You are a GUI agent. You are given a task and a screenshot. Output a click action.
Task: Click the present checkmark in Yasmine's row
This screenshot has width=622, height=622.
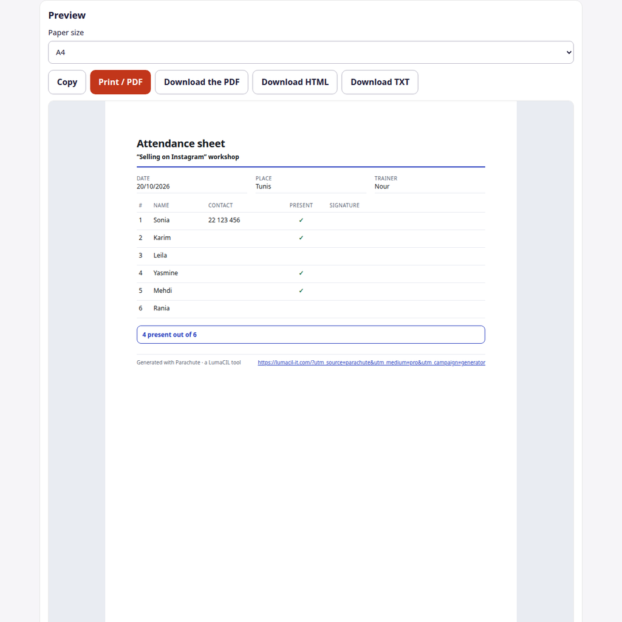point(301,273)
